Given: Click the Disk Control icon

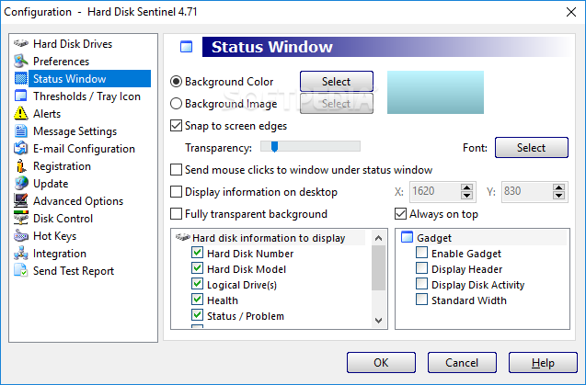Looking at the screenshot, I should coord(21,218).
